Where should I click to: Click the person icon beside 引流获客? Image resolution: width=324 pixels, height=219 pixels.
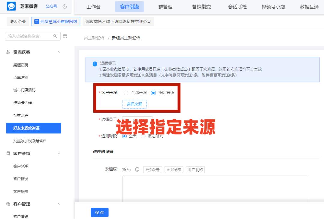(8, 52)
